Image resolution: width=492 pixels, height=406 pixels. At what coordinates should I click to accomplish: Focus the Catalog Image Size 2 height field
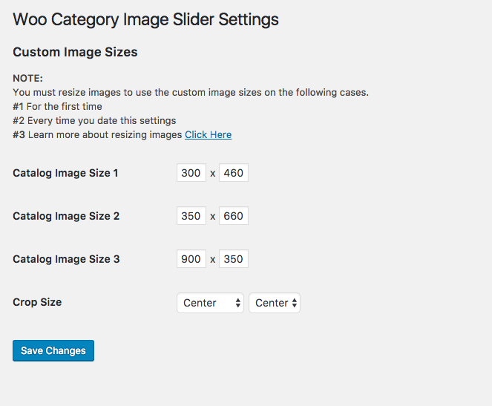click(x=233, y=216)
